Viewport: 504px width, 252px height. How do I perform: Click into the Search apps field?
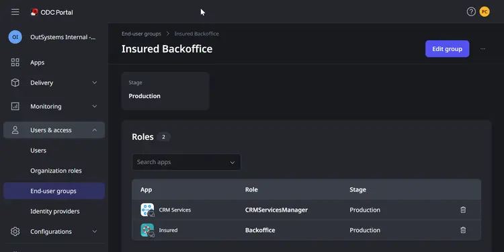click(186, 162)
